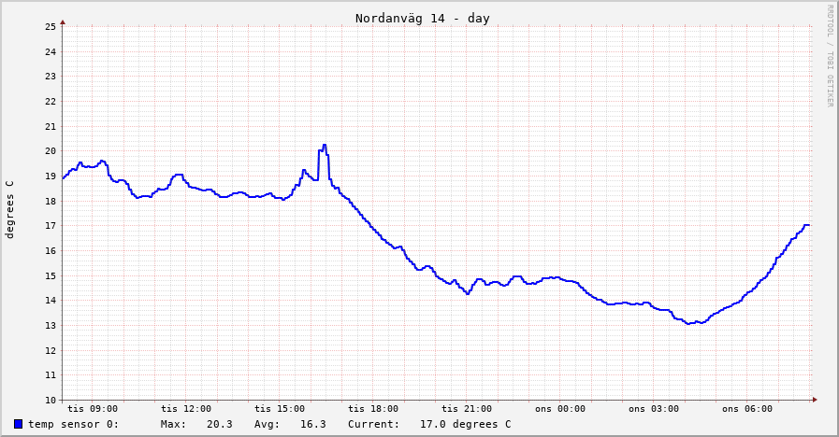839x437 pixels.
Task: Click the y-axis value '17'
Action: click(x=51, y=226)
